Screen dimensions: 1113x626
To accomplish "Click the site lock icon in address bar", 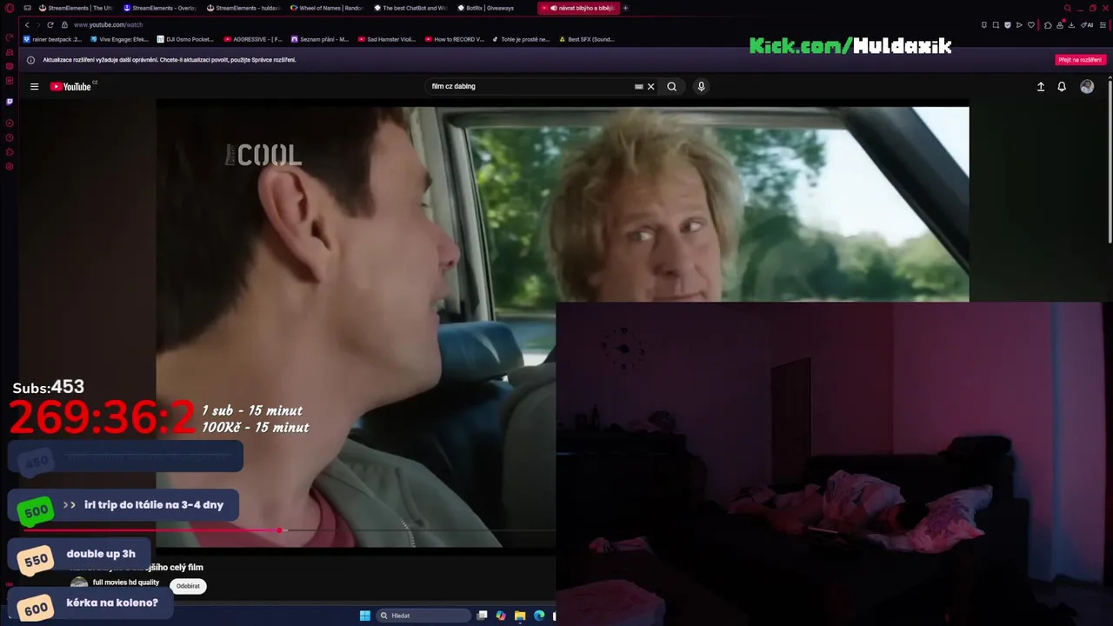I will click(64, 24).
